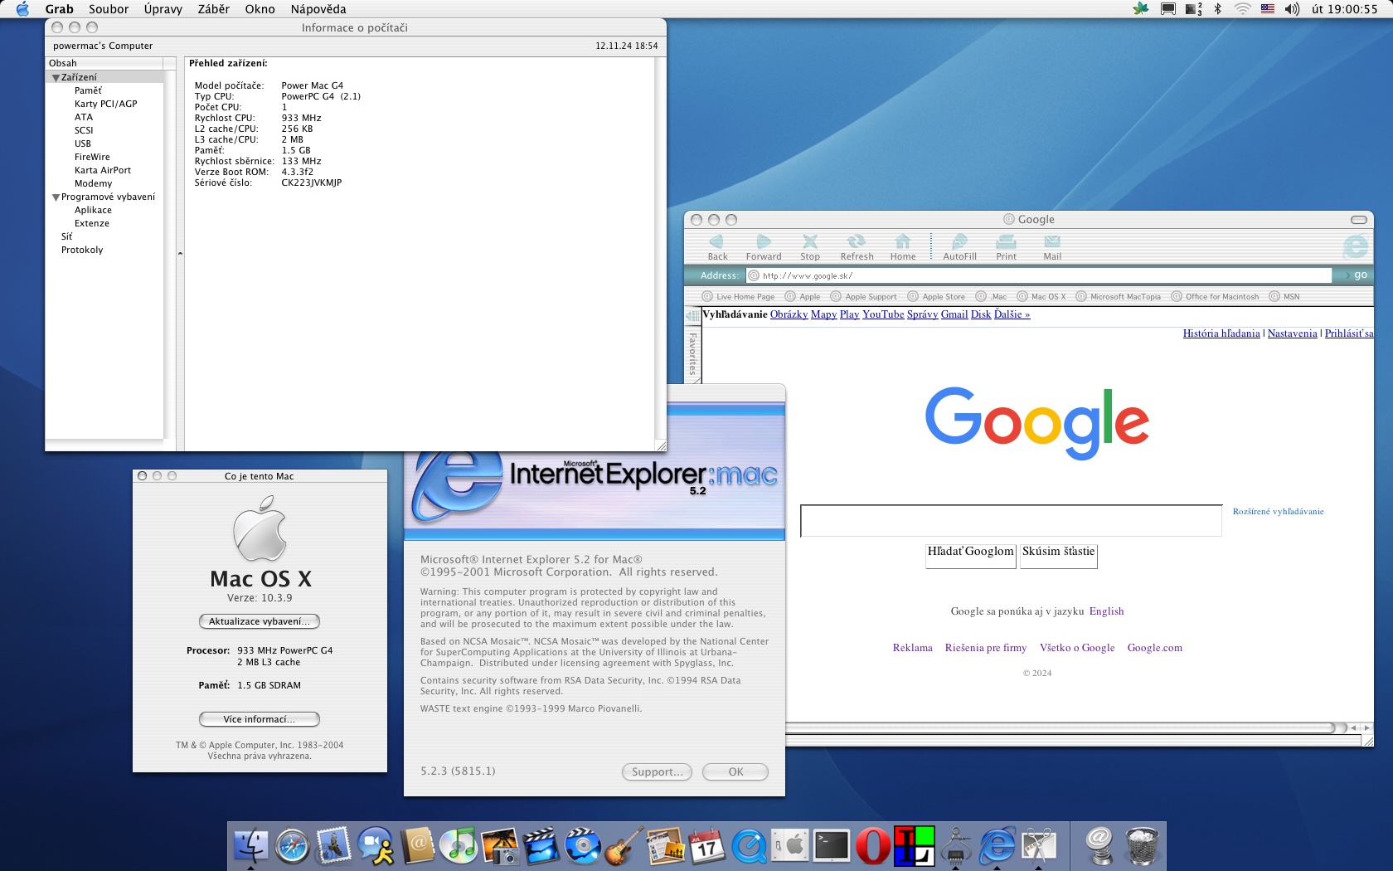Screen dimensions: 1393x871
Task: Click the volume icon in the menu bar
Action: tap(1292, 9)
